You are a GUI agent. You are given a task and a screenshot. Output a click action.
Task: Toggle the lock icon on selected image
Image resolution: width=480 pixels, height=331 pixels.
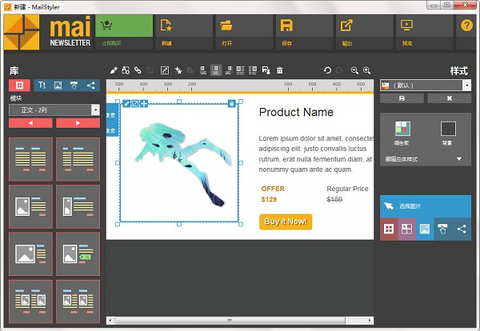click(232, 103)
